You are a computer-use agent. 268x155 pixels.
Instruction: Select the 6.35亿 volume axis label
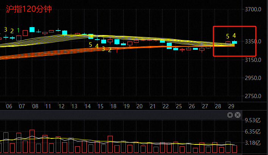(252, 132)
